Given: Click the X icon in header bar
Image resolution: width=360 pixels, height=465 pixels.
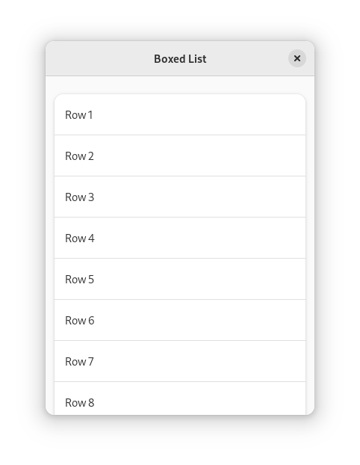Looking at the screenshot, I should pos(297,58).
